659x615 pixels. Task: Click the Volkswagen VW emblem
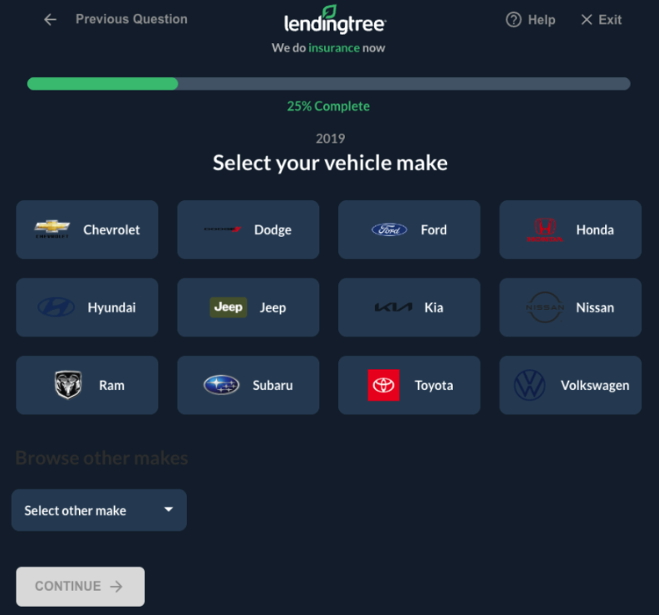click(x=529, y=385)
